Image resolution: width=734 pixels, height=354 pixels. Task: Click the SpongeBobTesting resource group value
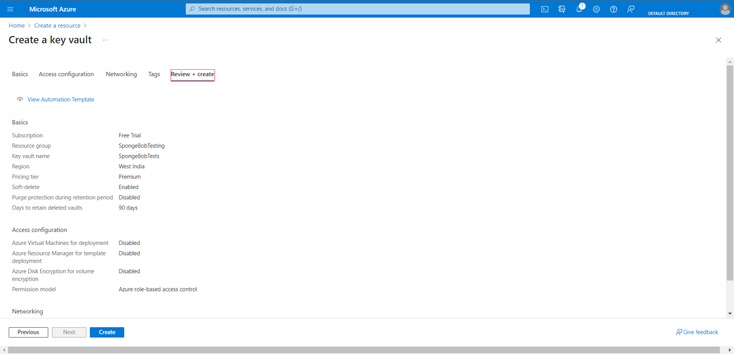click(x=141, y=146)
